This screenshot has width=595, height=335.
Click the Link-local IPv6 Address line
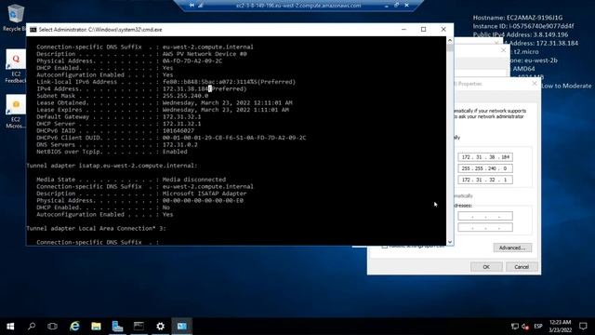165,82
